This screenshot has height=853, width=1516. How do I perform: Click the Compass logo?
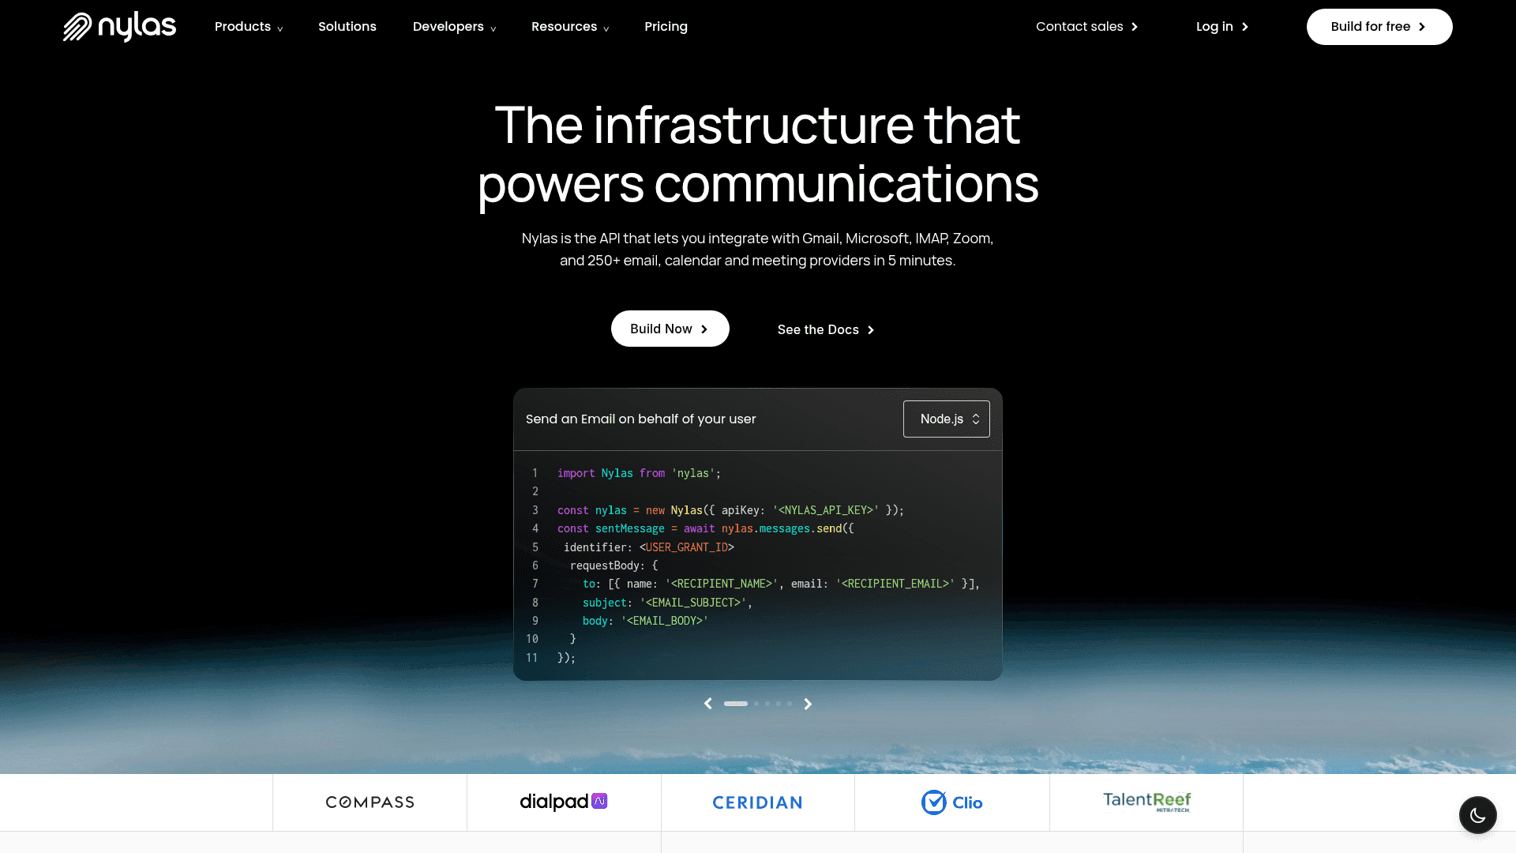(370, 802)
